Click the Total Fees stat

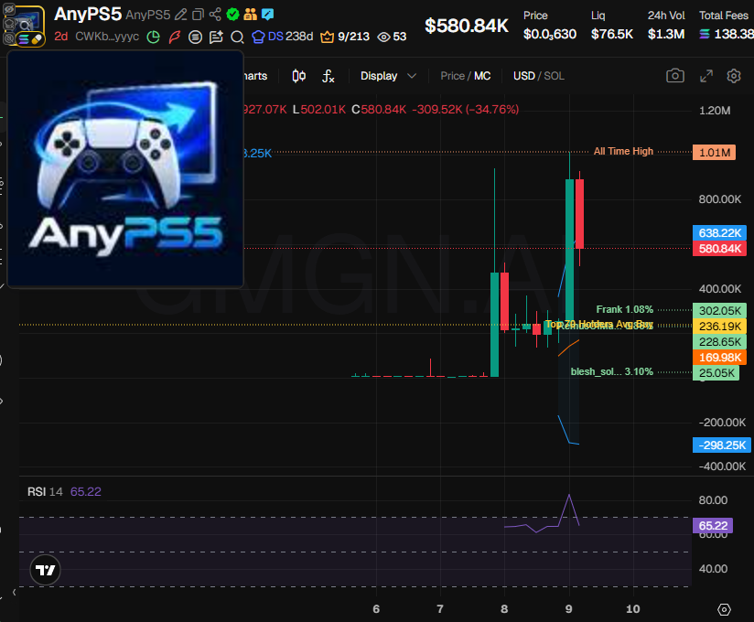(727, 25)
